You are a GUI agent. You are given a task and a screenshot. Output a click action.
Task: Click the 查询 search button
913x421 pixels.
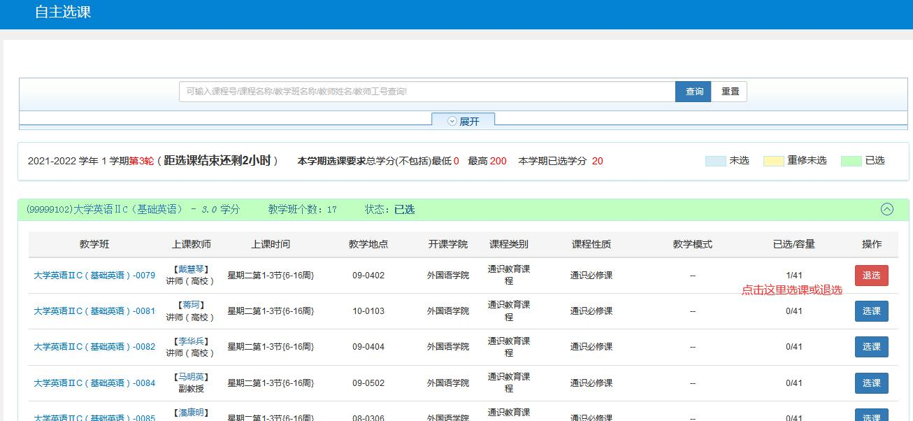click(x=693, y=92)
